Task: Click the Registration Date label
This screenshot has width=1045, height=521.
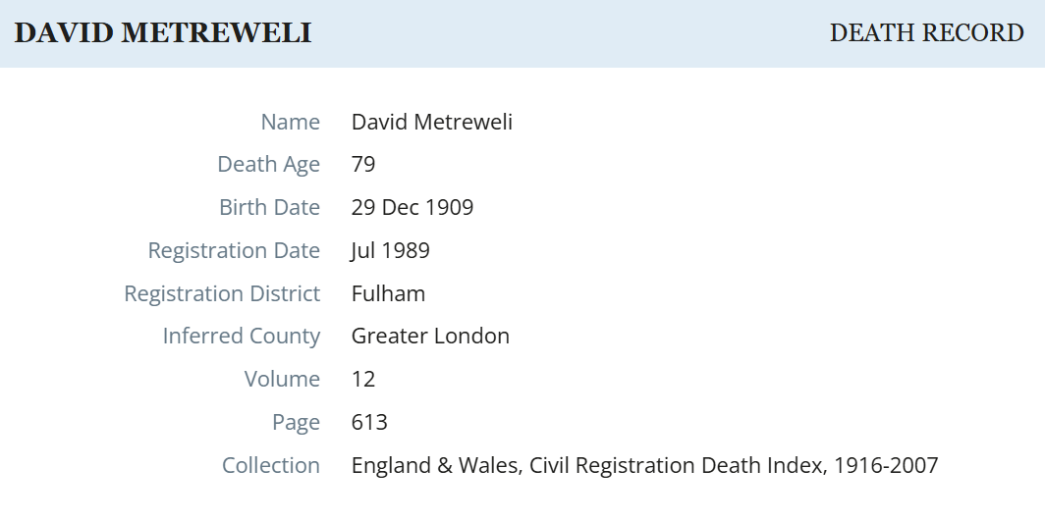Action: tap(234, 250)
